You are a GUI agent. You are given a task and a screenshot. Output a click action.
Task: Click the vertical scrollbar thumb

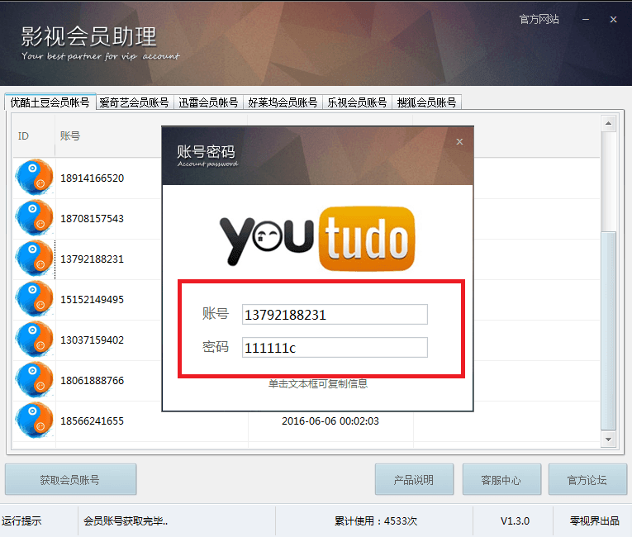pos(608,330)
